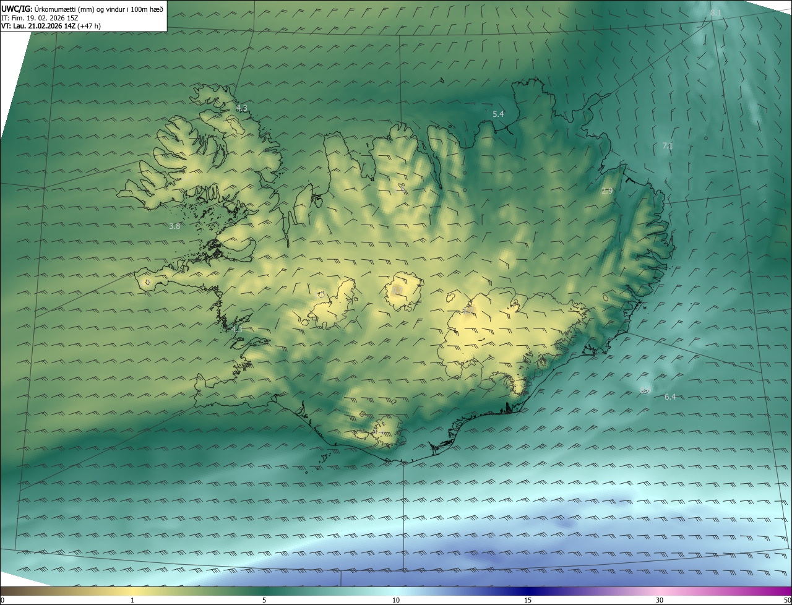Image resolution: width=792 pixels, height=605 pixels.
Task: Click the colorbar label '50'
Action: [x=787, y=600]
